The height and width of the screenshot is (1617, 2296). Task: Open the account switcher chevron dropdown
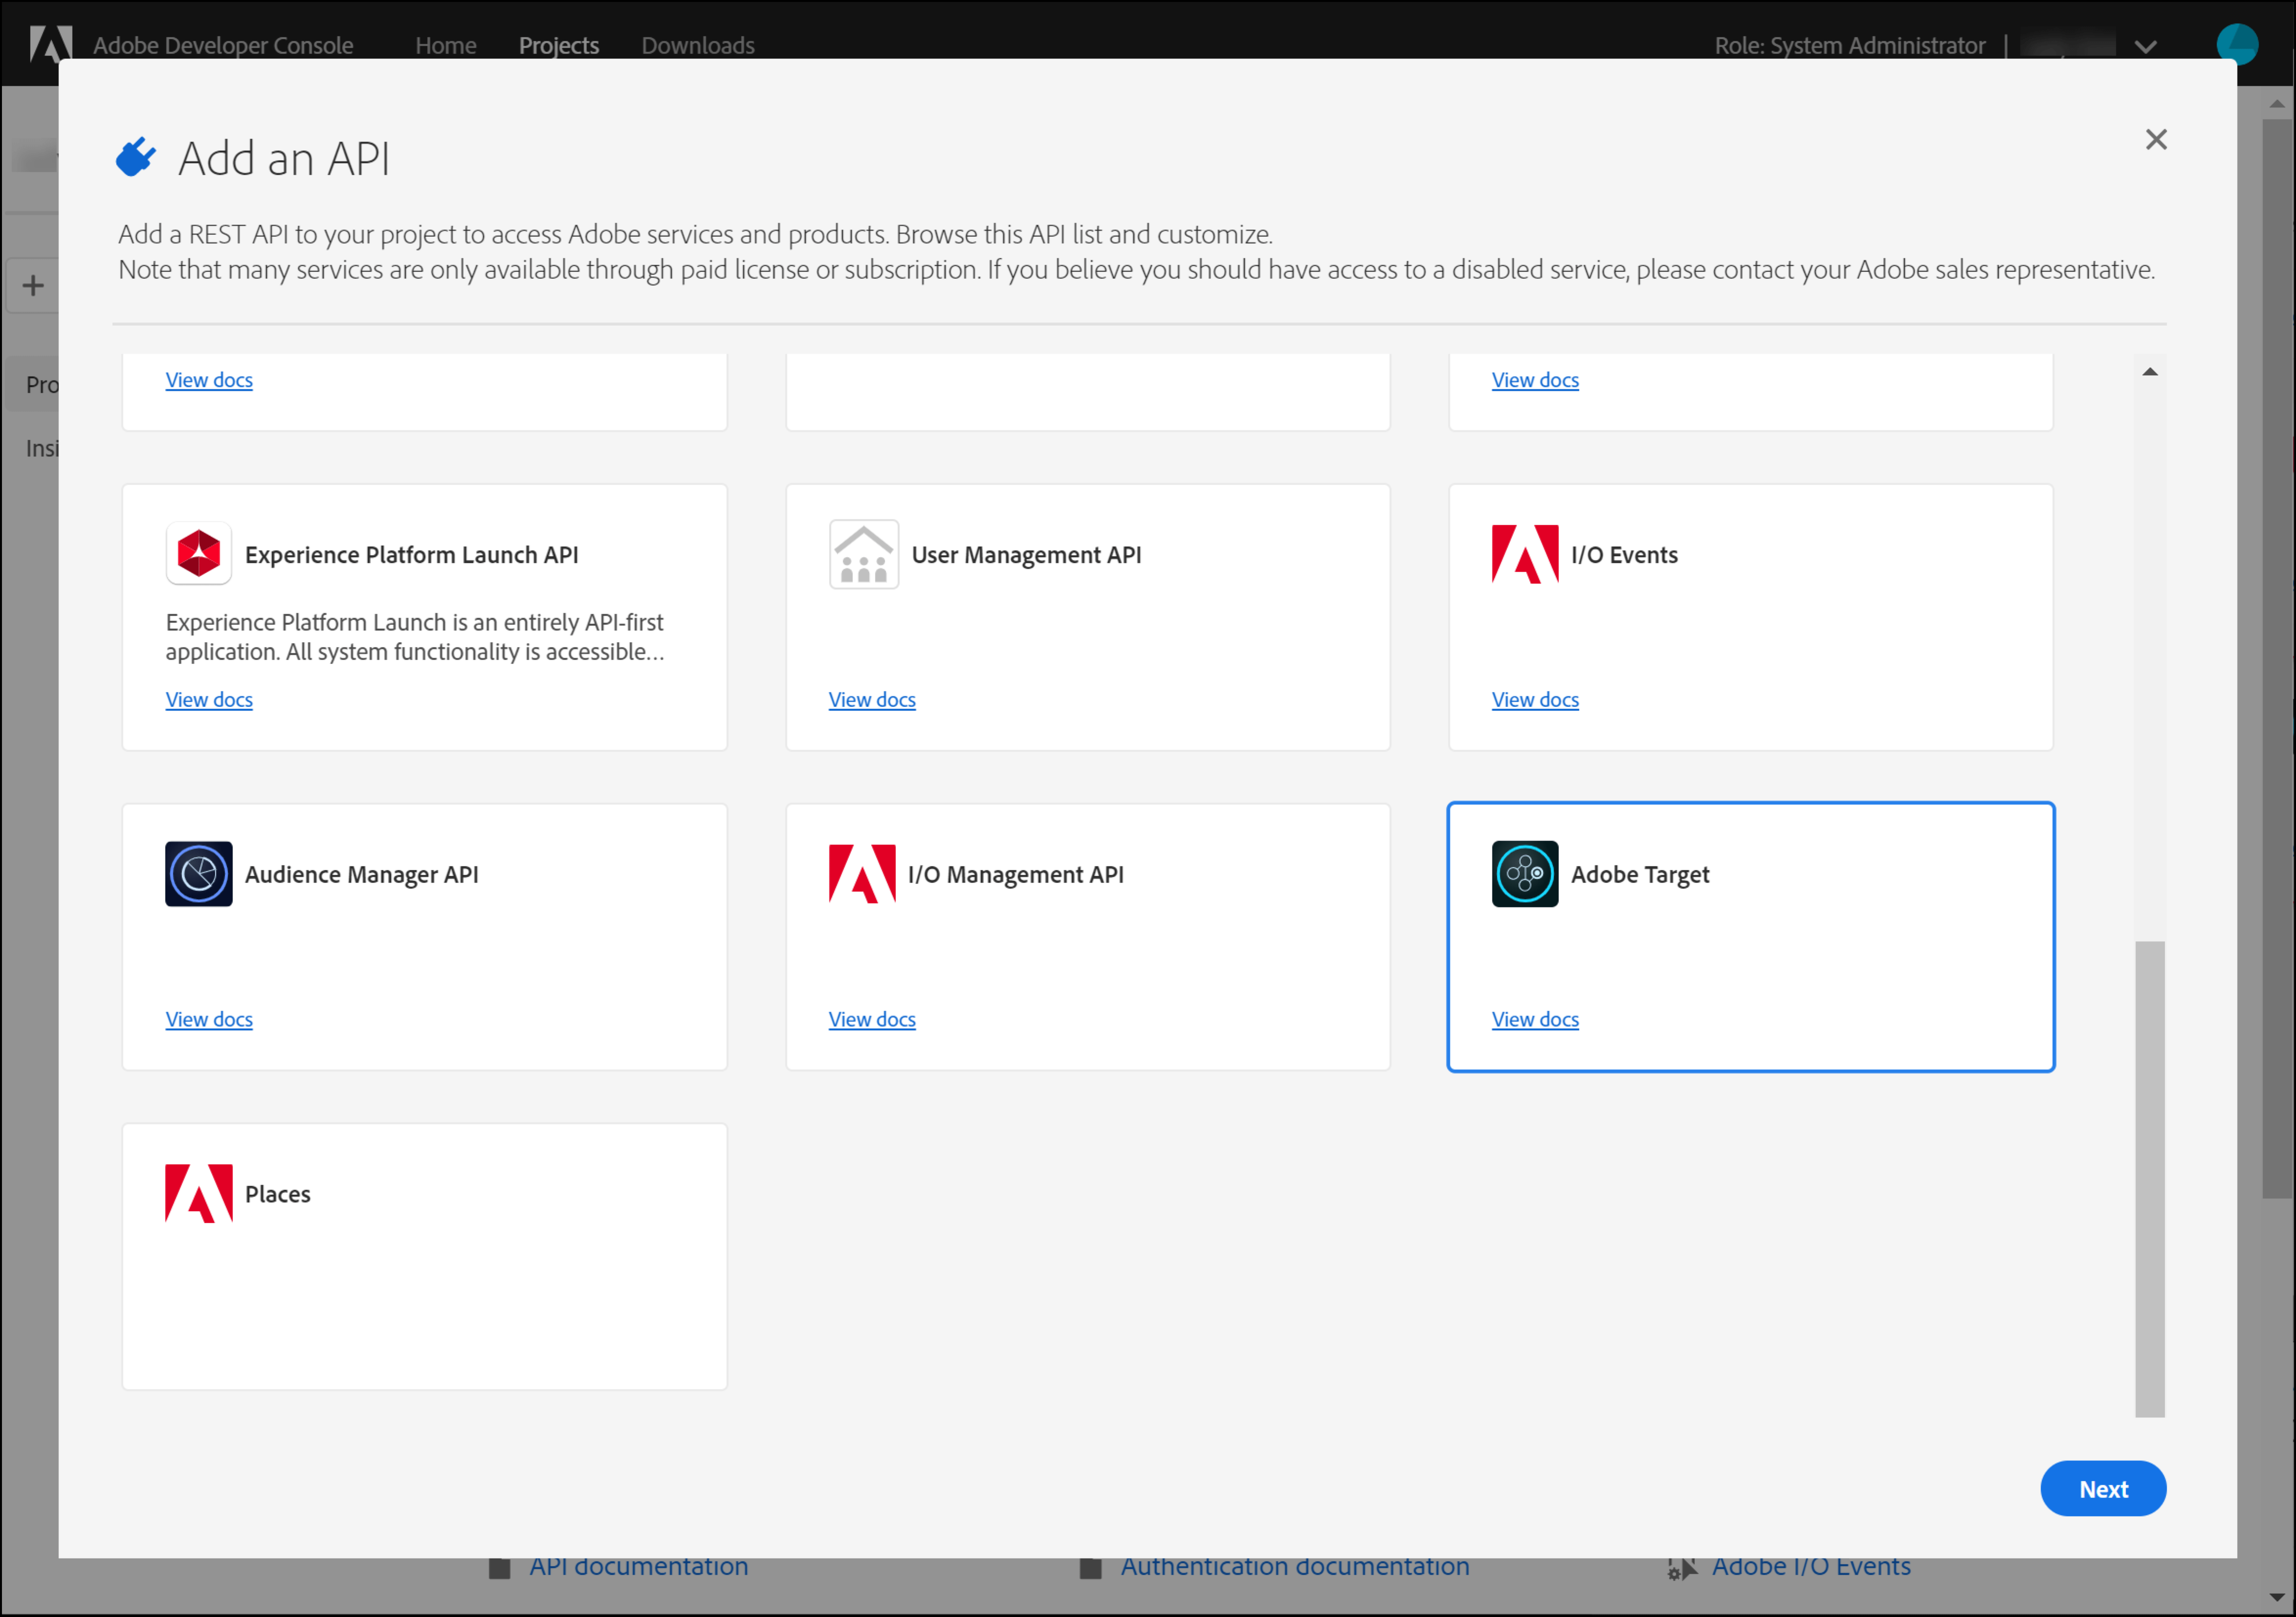point(2146,45)
